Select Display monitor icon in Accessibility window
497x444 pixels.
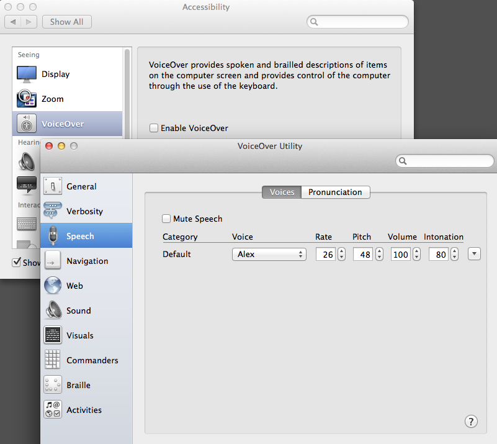[x=27, y=75]
